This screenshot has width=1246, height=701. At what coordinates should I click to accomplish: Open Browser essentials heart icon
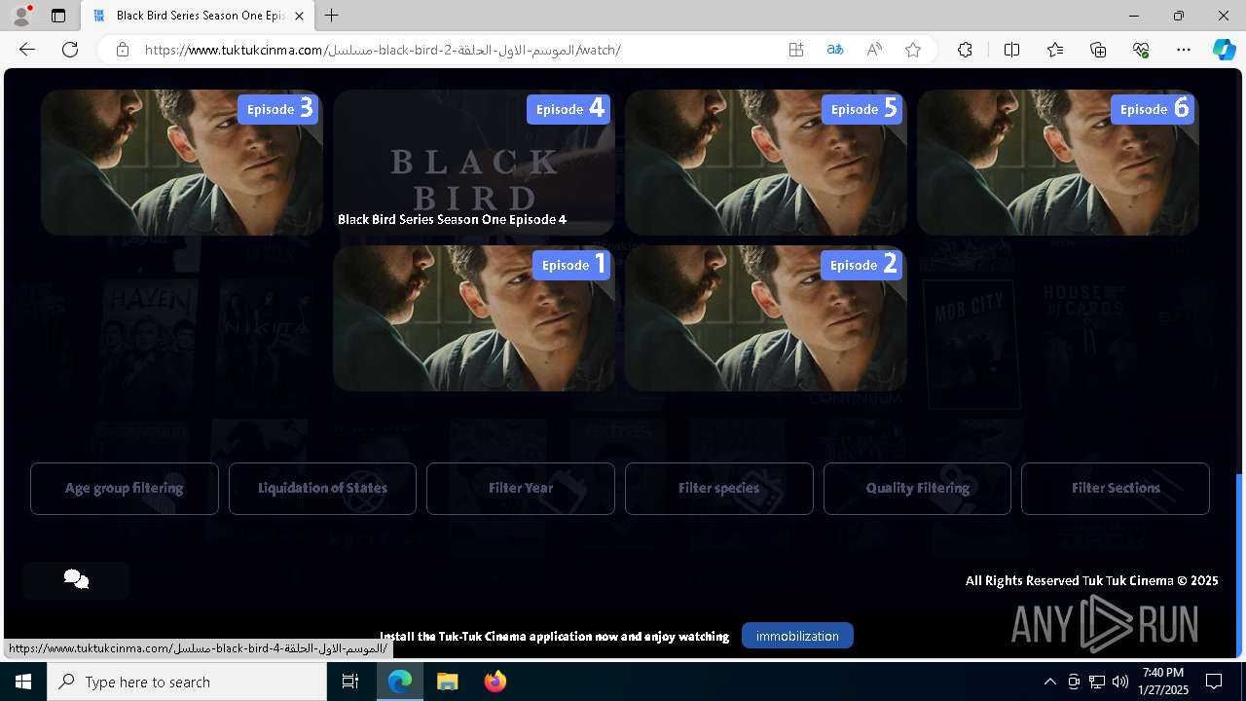pyautogui.click(x=1141, y=50)
